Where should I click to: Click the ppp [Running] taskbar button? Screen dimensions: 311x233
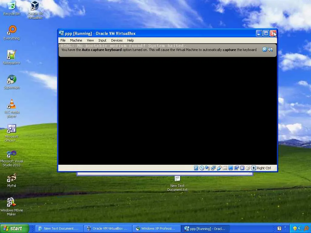pos(205,229)
